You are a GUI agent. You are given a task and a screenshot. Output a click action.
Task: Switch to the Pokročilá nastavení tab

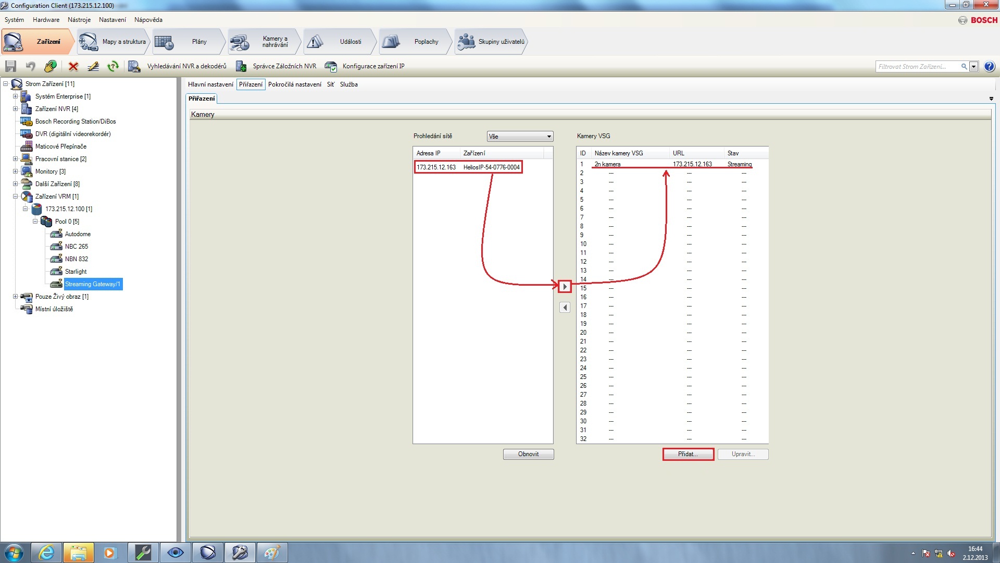(295, 84)
